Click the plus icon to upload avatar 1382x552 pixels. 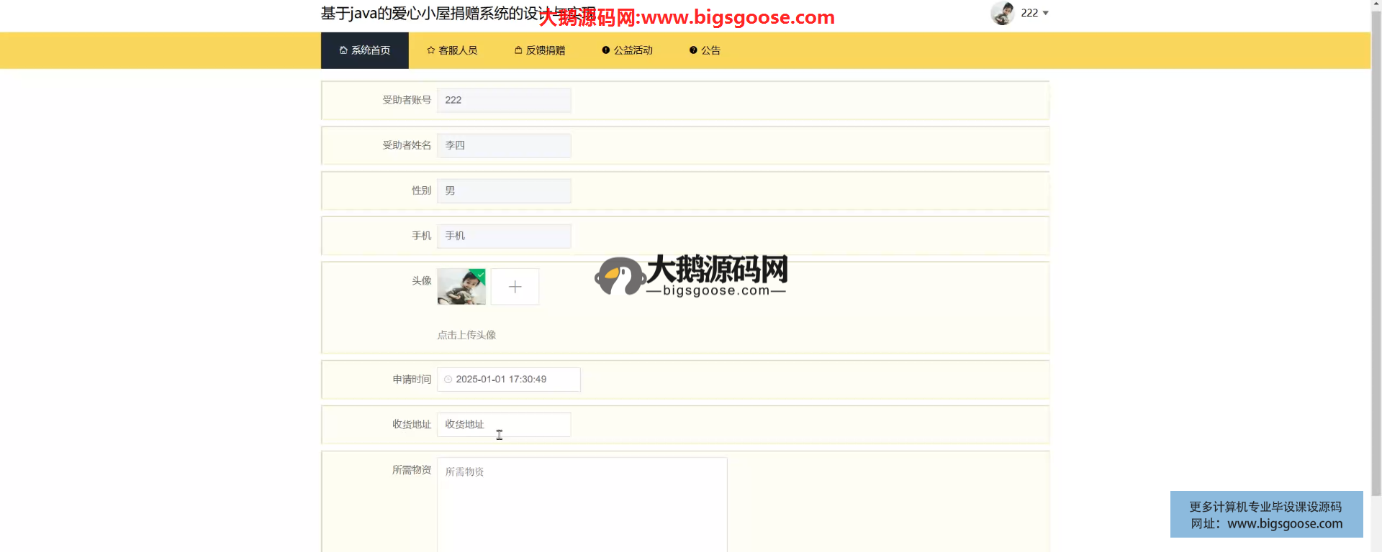click(x=515, y=287)
